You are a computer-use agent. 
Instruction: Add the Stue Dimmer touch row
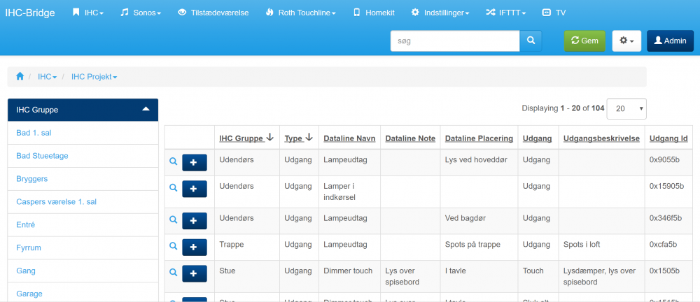194,273
